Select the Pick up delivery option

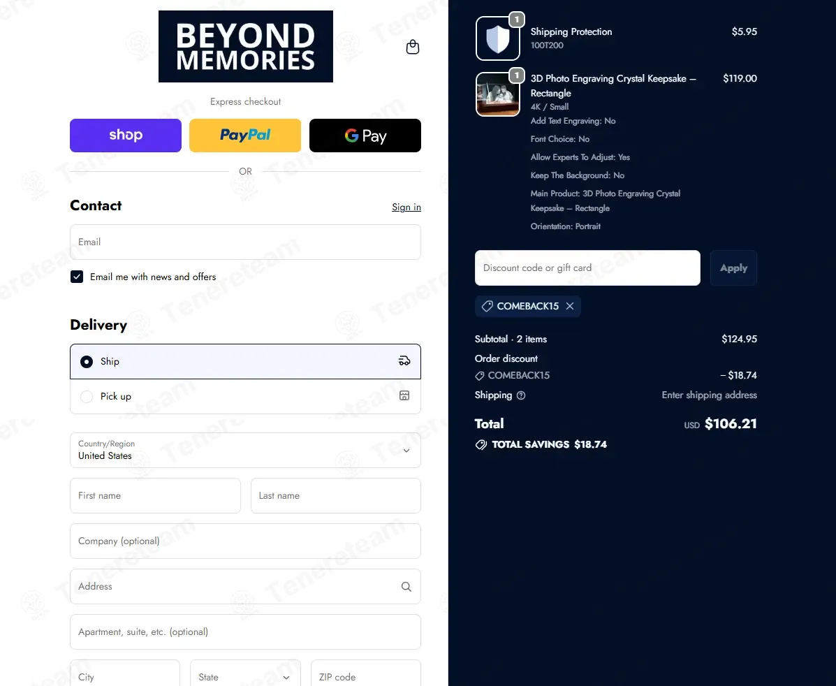click(87, 397)
